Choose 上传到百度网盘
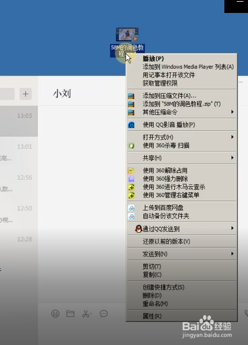The height and width of the screenshot is (345, 248). [x=182, y=208]
